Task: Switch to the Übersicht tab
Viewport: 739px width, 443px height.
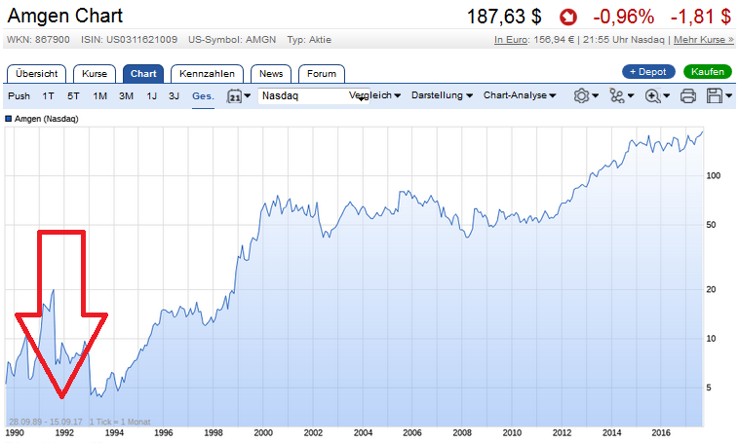Action: pos(36,74)
